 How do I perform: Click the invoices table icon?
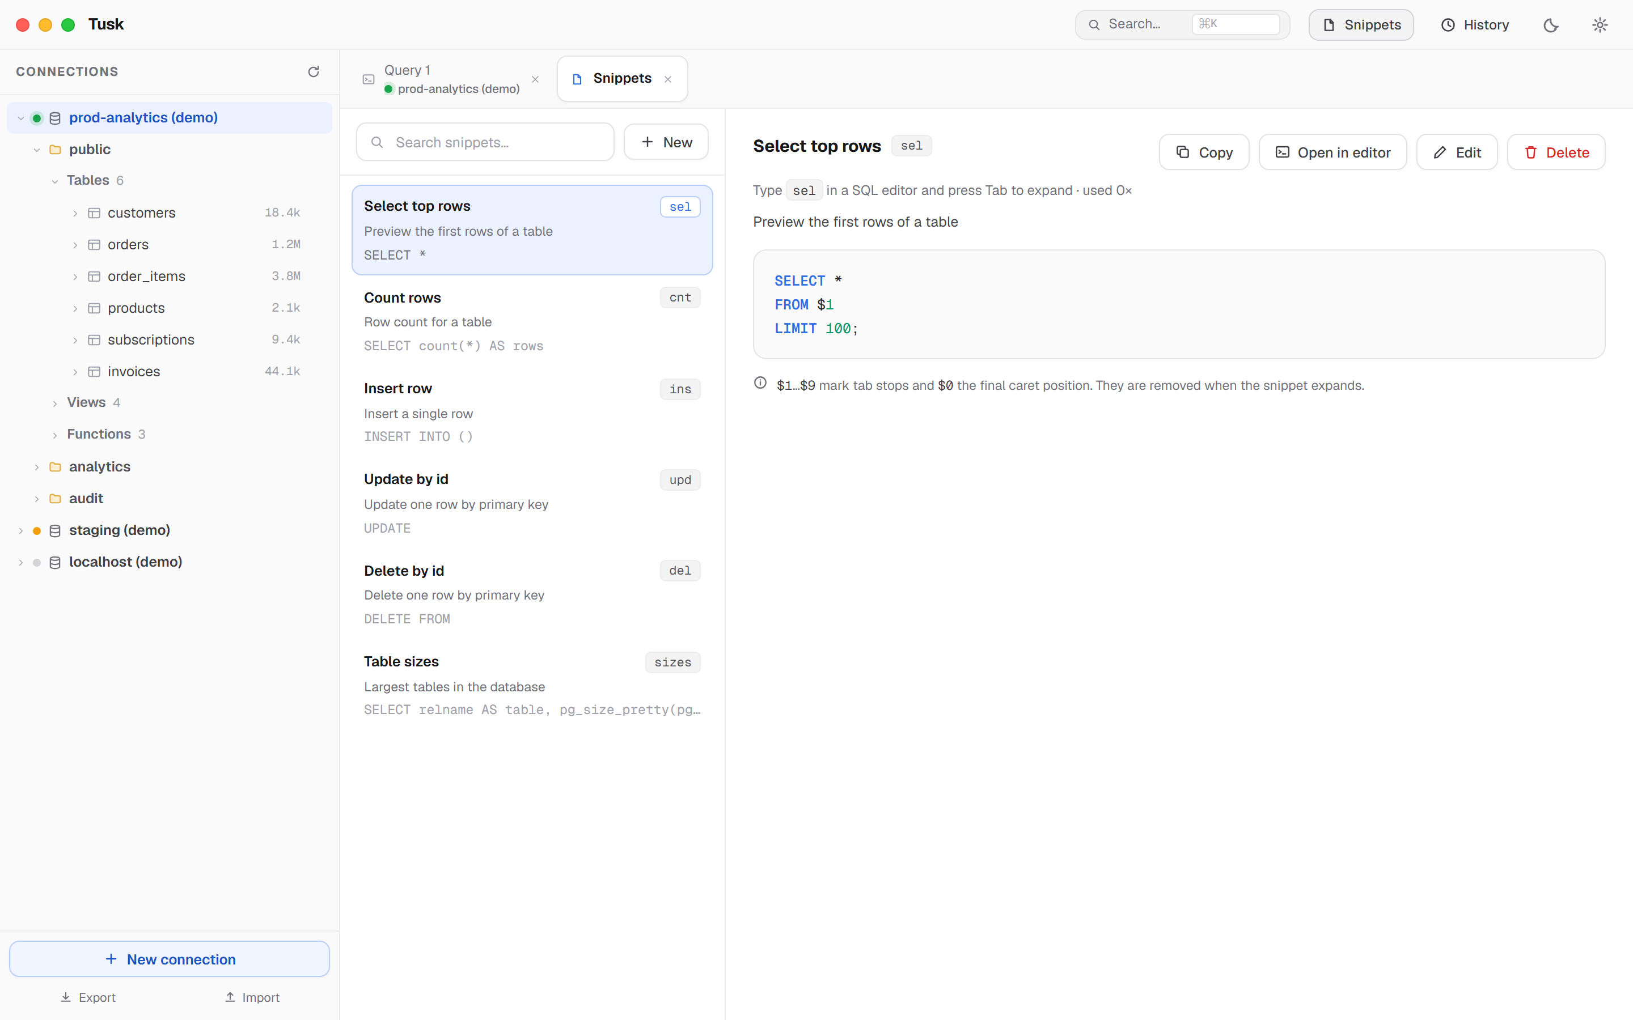point(95,372)
